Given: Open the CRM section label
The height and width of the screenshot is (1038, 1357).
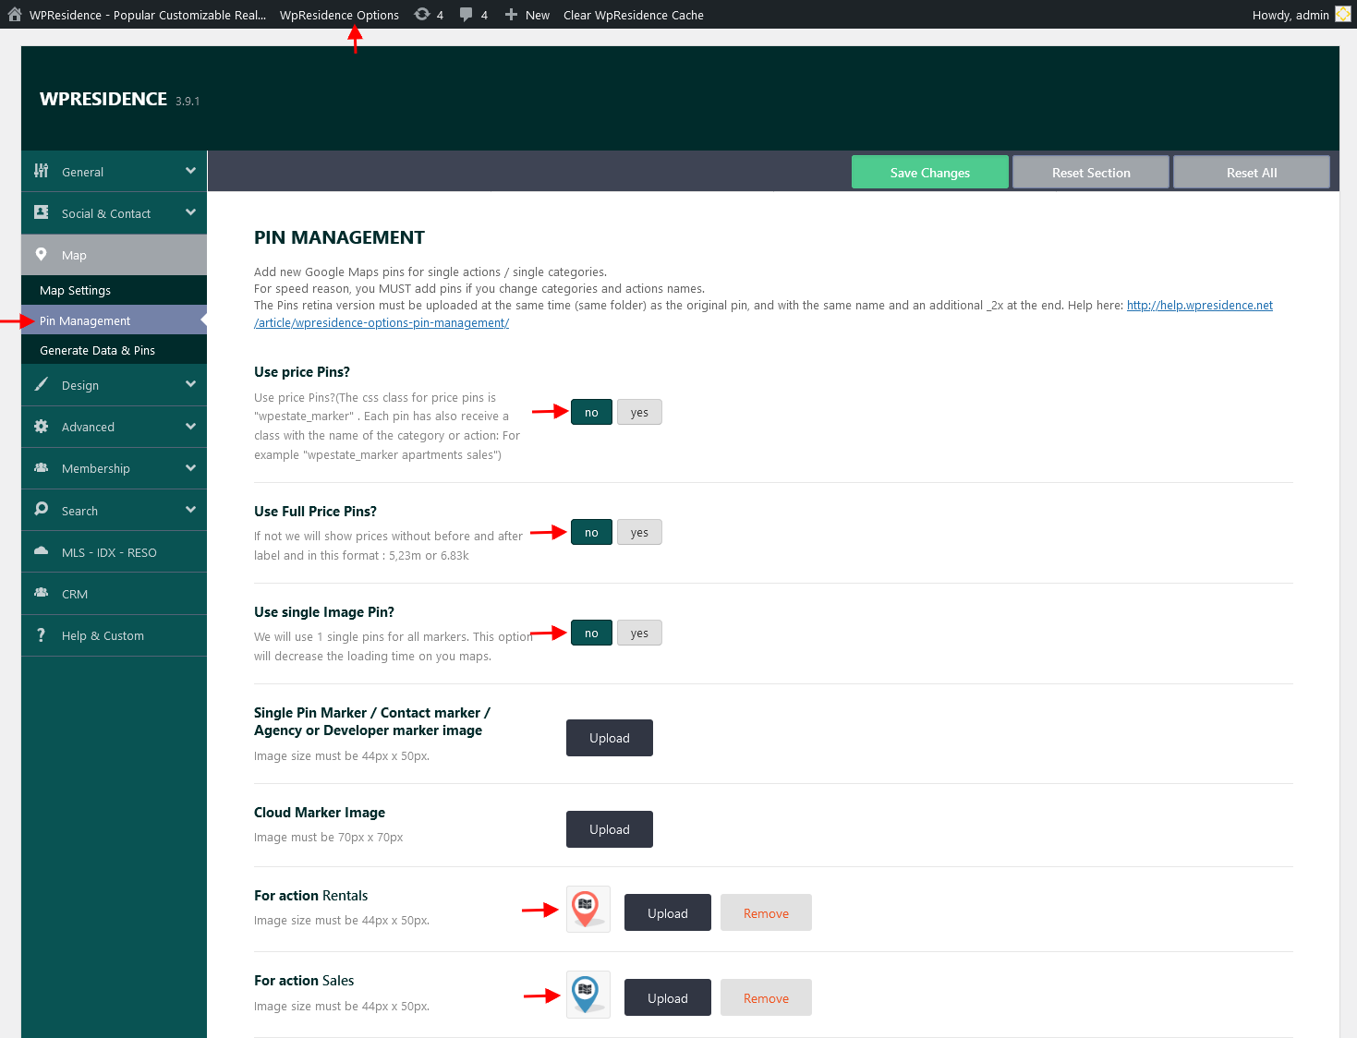Looking at the screenshot, I should click(75, 594).
